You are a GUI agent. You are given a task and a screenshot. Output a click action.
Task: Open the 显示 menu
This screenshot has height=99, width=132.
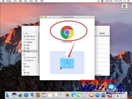tap(26, 1)
